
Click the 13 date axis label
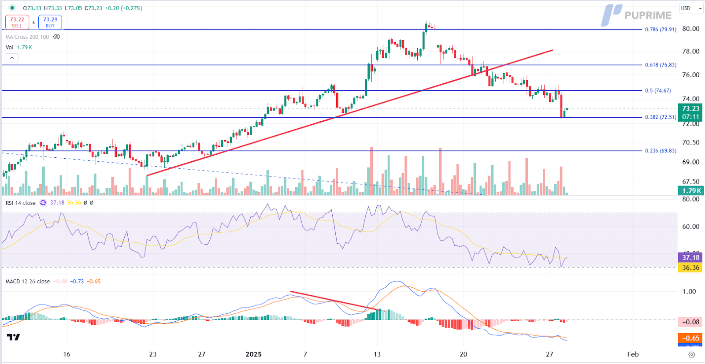pyautogui.click(x=377, y=354)
